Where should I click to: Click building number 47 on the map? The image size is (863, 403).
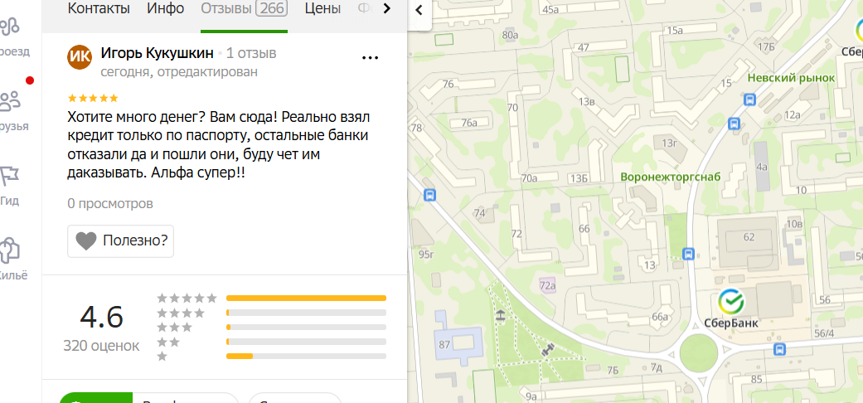pos(584,47)
